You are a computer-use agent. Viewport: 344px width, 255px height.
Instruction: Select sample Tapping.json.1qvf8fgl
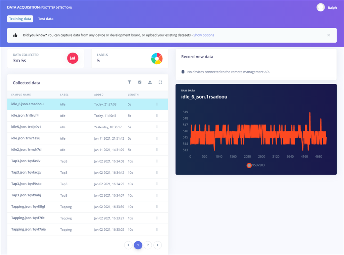[88, 207]
